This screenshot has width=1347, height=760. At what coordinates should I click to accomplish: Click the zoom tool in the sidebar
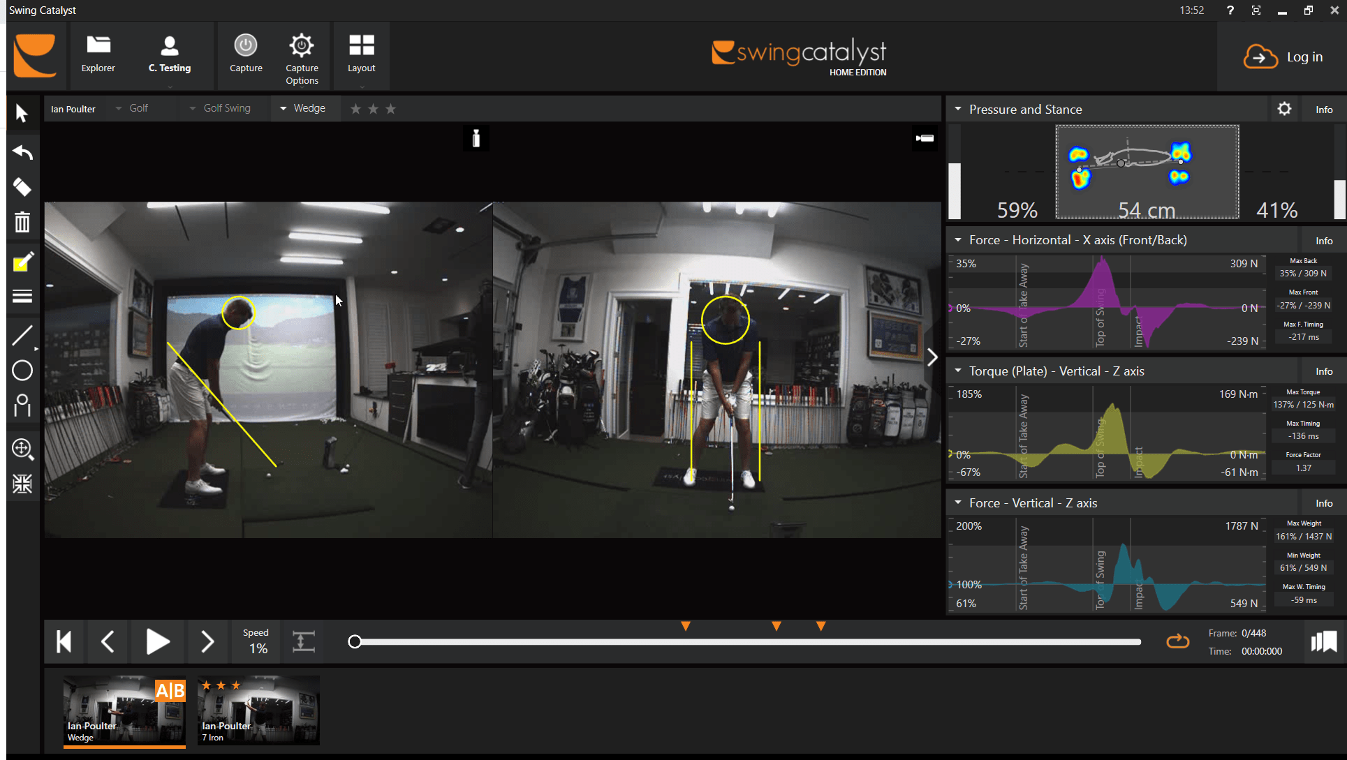click(22, 449)
